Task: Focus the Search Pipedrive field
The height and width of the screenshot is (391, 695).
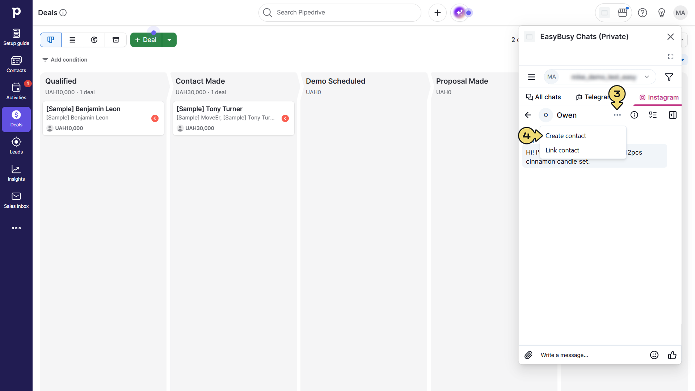Action: click(x=340, y=13)
